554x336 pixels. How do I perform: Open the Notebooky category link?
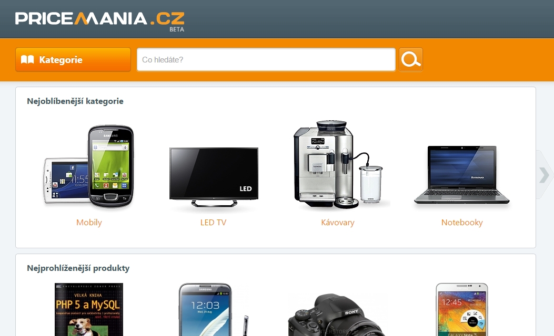click(462, 223)
